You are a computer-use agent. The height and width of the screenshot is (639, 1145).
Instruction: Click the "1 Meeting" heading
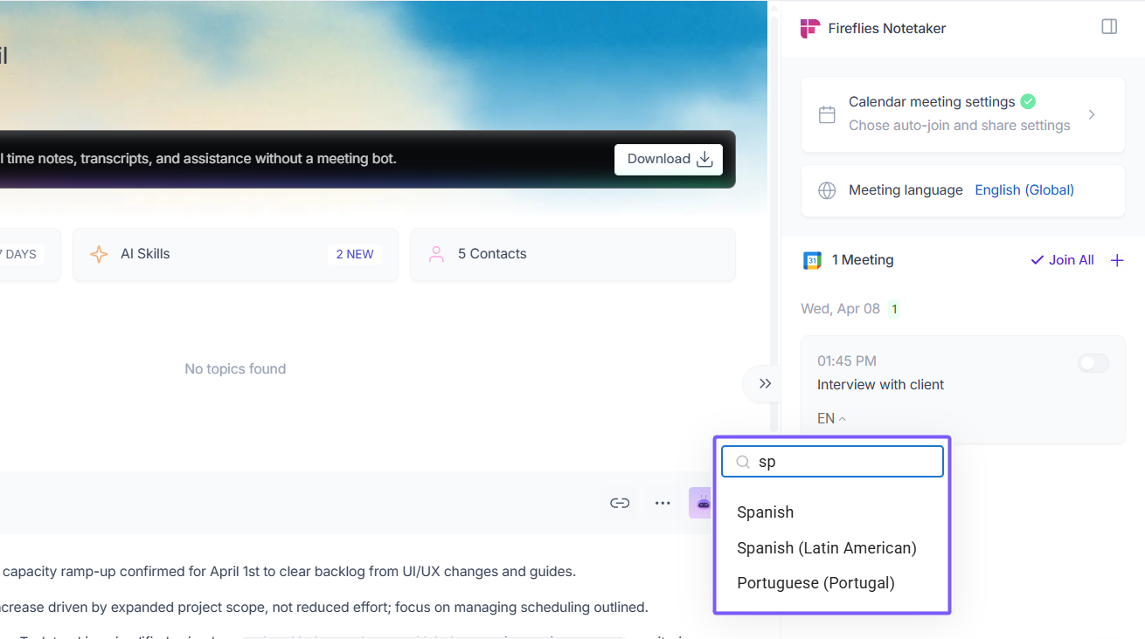coord(863,260)
